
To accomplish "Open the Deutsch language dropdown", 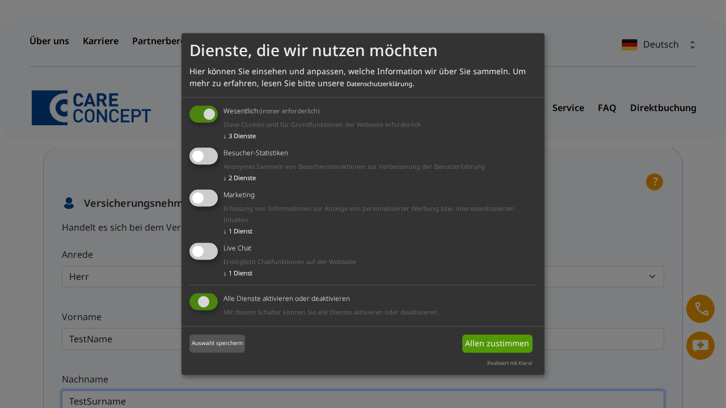I will (659, 45).
